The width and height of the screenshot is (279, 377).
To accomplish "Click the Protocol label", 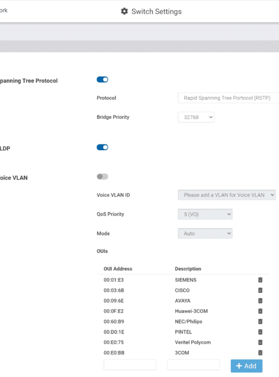I will 106,98.
